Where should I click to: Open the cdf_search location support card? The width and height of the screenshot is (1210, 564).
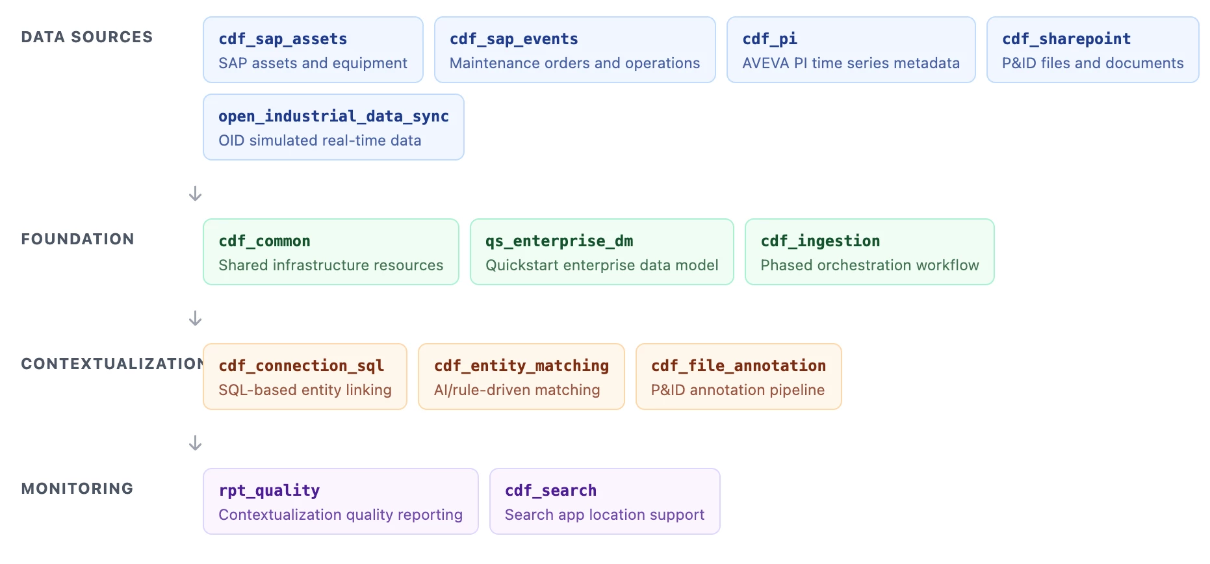click(x=604, y=502)
